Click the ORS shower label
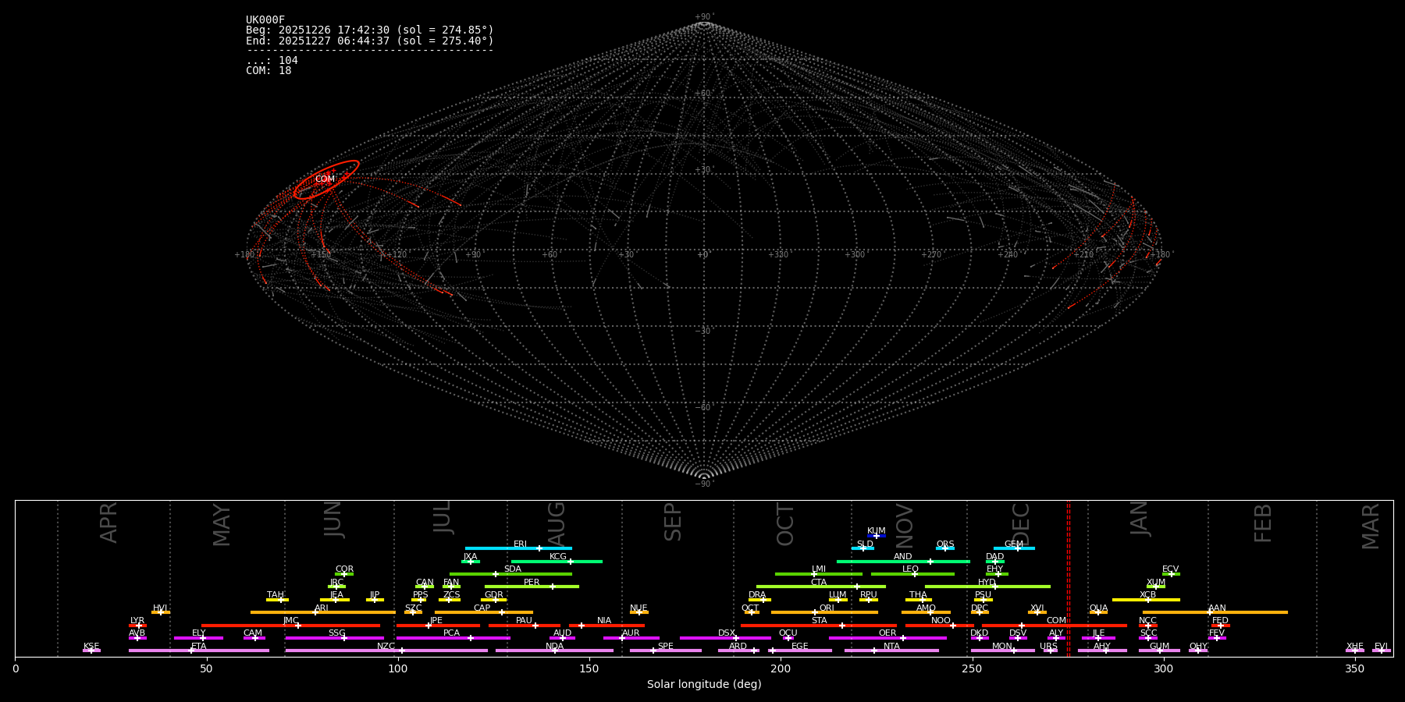1405x702 pixels. [x=945, y=544]
